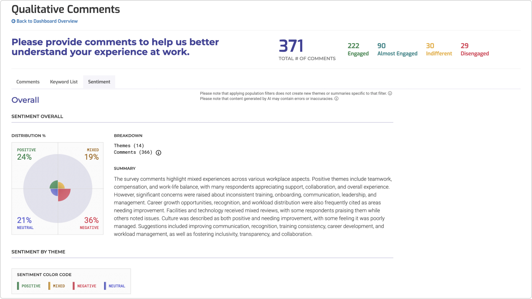
Task: Click the Qualitative Comments page title
Action: 66,9
